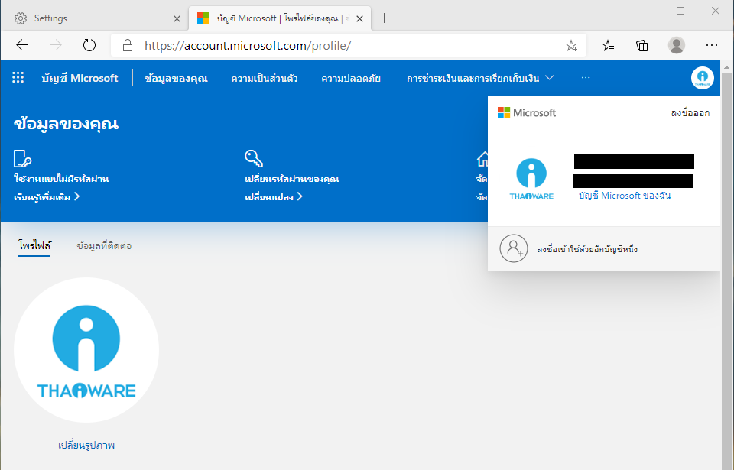Select the โพรไฟล์ tab
The image size is (734, 470).
[34, 245]
